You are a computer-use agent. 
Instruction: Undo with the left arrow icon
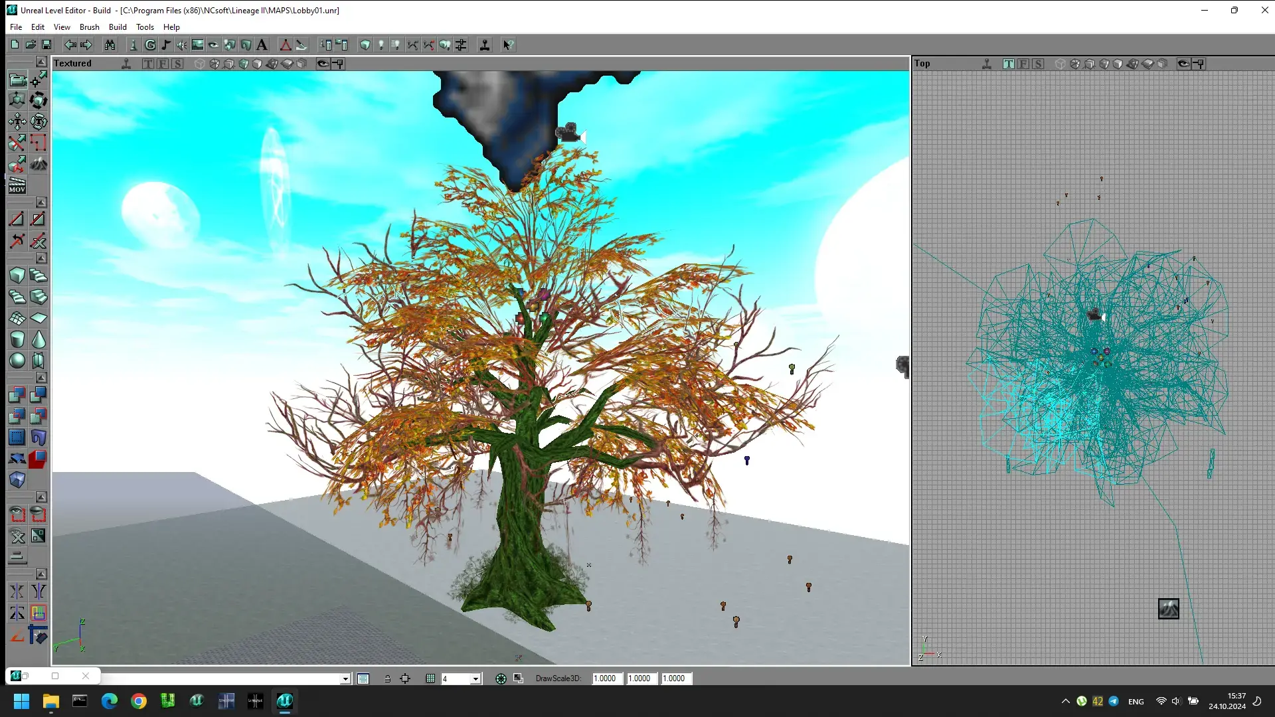click(70, 44)
